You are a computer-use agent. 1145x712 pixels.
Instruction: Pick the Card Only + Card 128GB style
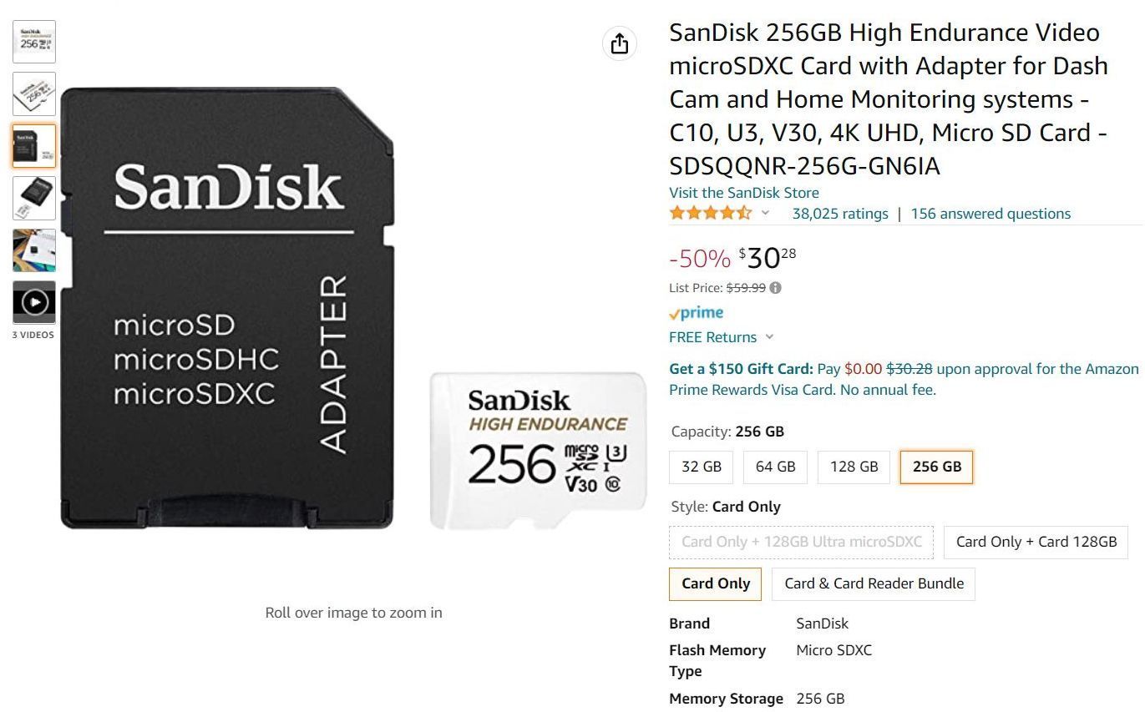point(1035,542)
